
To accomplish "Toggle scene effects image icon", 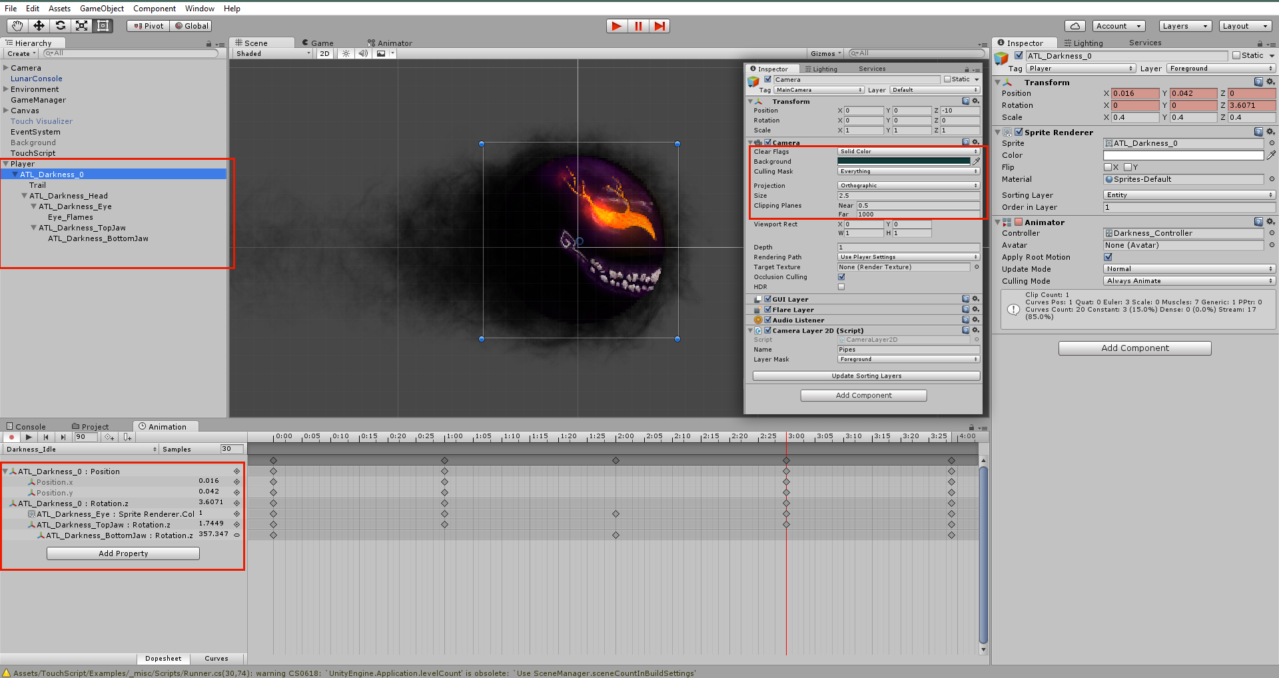I will (x=381, y=54).
